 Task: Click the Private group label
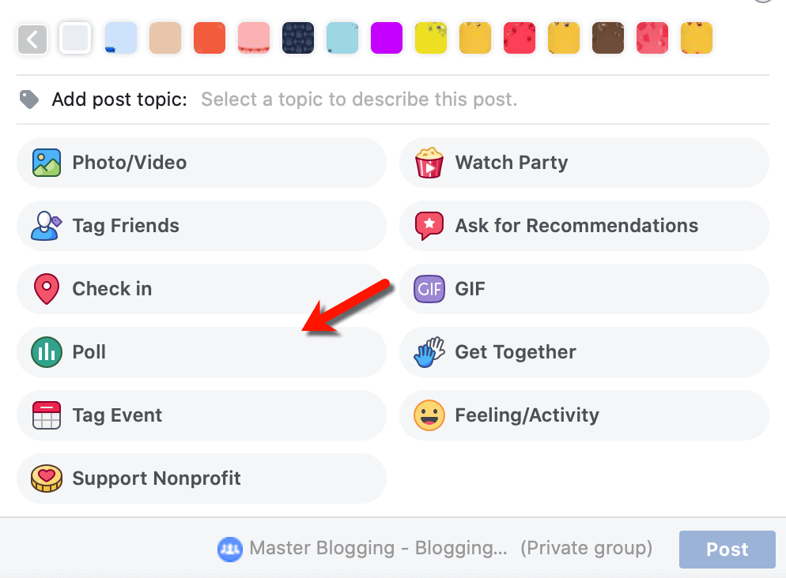click(x=586, y=548)
